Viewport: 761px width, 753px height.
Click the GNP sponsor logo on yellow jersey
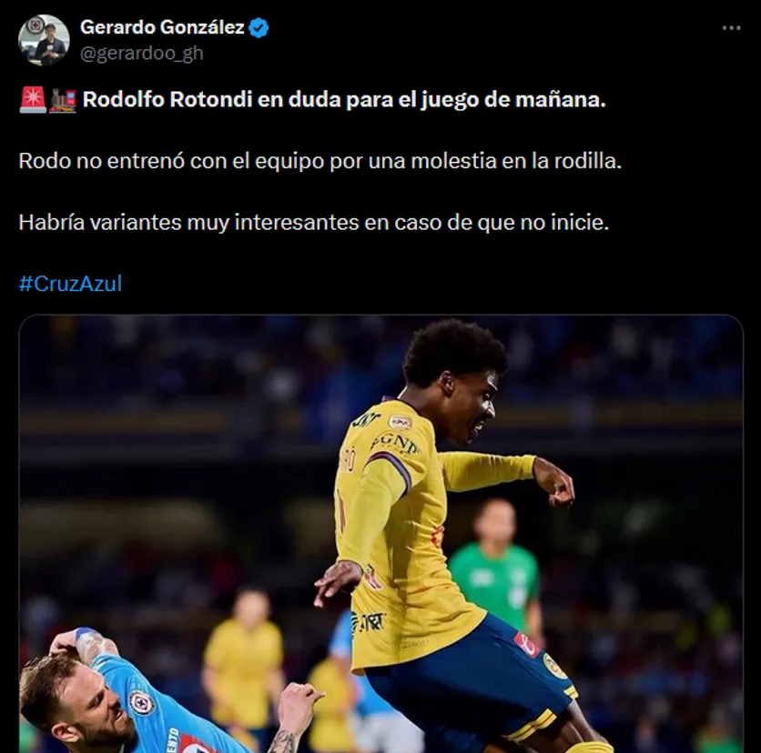pos(394,443)
